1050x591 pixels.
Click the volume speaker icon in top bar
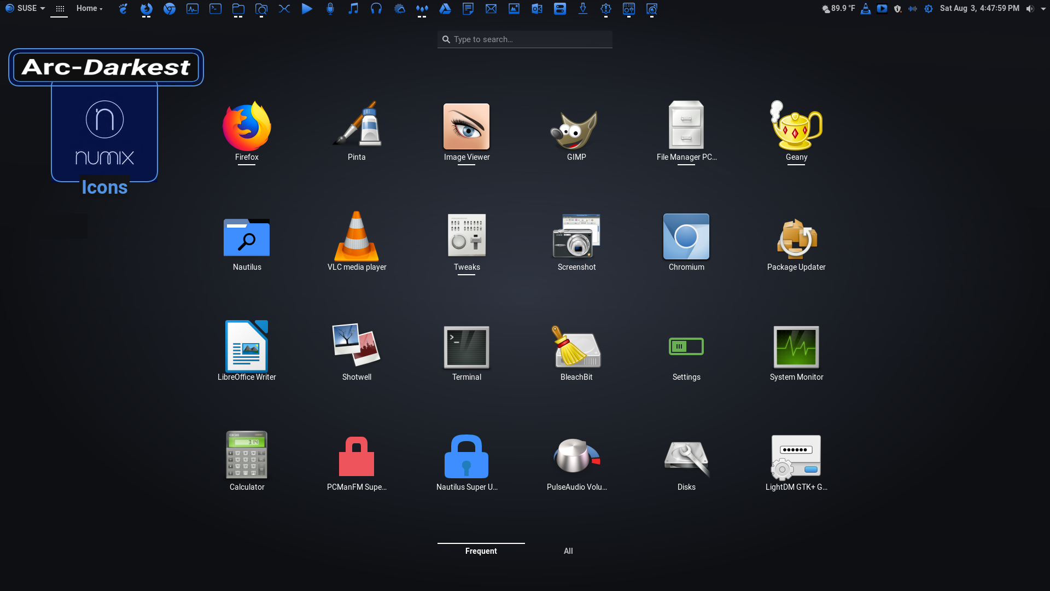[x=1030, y=9]
